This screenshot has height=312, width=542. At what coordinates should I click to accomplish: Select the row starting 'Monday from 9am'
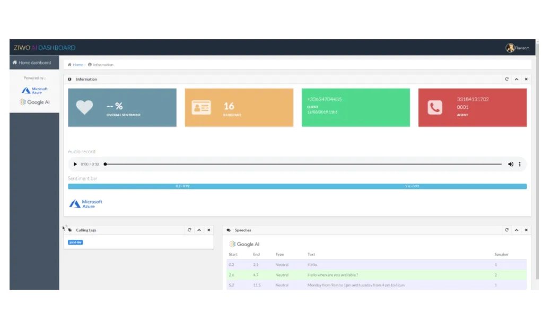click(x=377, y=285)
